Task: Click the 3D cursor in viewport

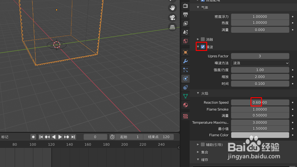Action: coord(57,45)
